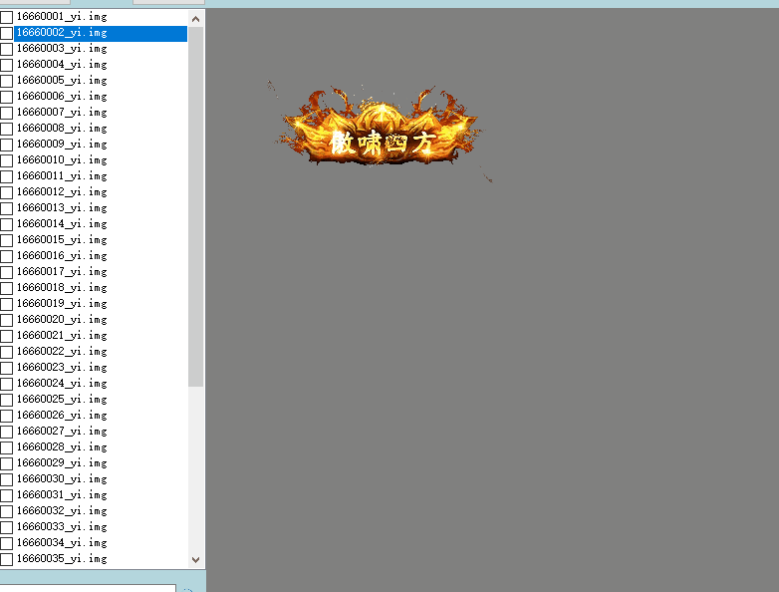Select file name 16660007_yi.img
779x592 pixels.
62,113
